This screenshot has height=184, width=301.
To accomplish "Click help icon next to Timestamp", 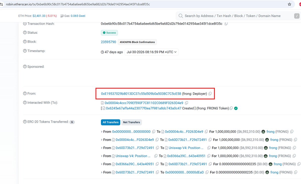I will tap(25, 51).
